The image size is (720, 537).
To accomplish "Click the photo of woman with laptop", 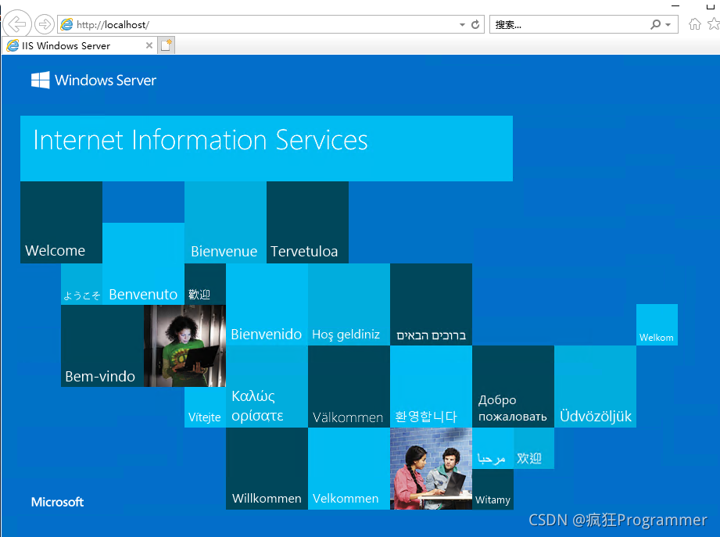I will 184,345.
